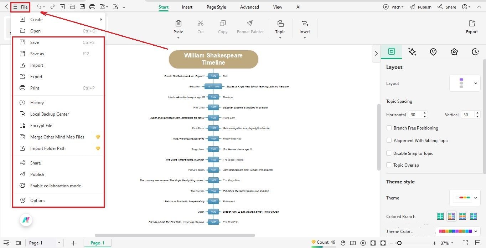486x248 pixels.
Task: Click the page panel icon in status bar
Action: pos(18,243)
